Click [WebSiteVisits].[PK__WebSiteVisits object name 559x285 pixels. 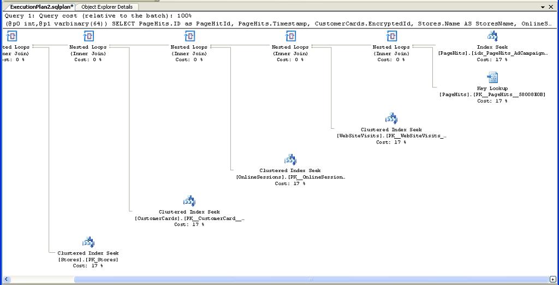point(391,136)
